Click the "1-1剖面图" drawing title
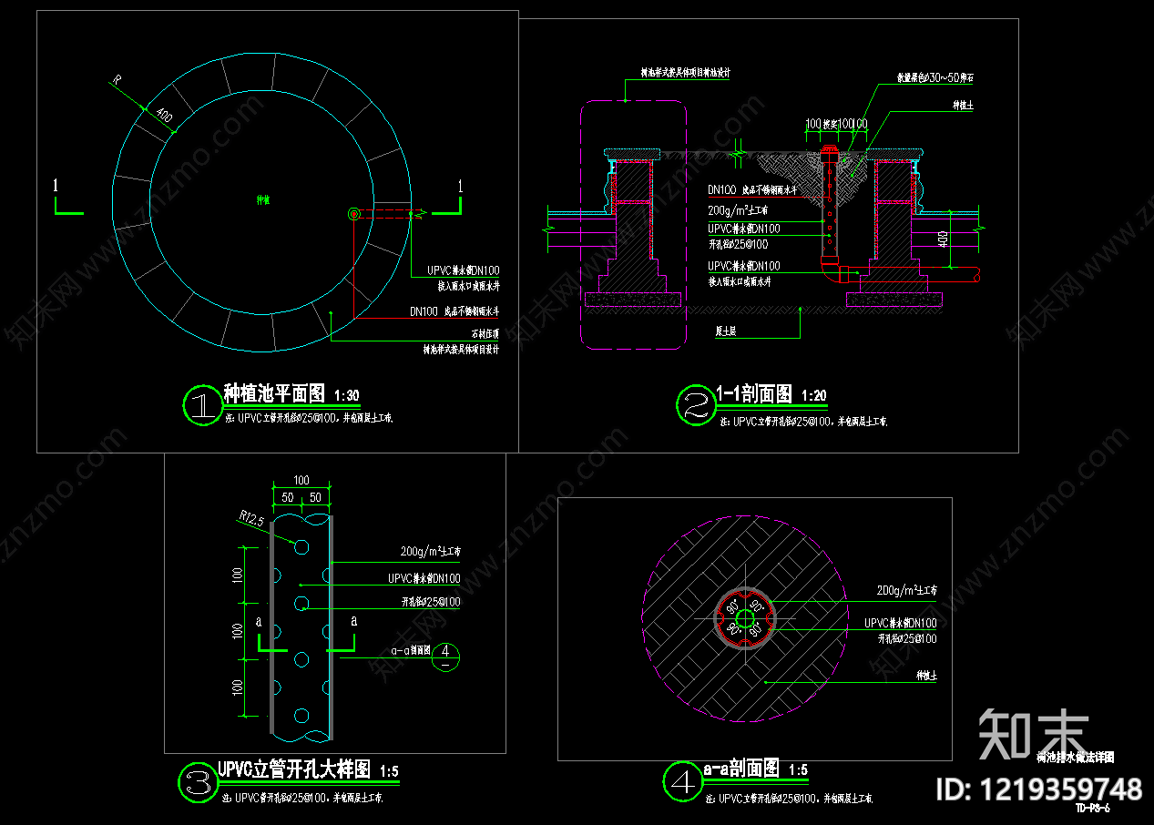The width and height of the screenshot is (1154, 825). click(x=754, y=393)
